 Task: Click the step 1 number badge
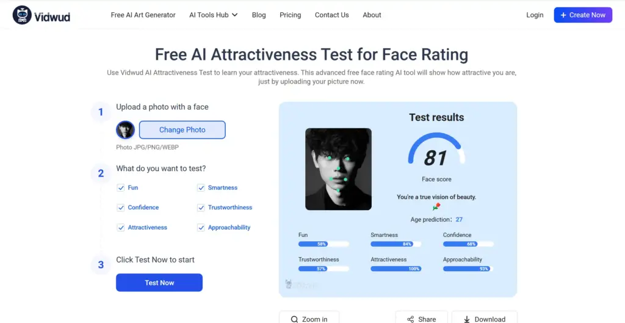coord(101,112)
